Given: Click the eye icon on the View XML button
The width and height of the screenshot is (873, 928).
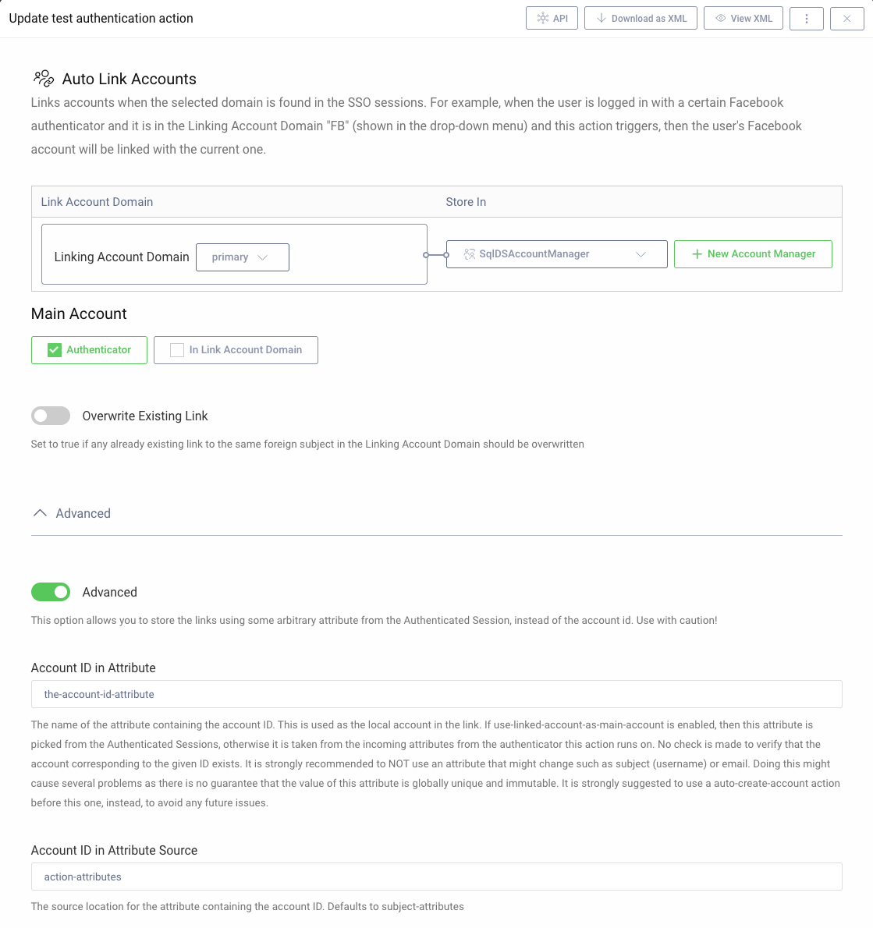Looking at the screenshot, I should [x=722, y=17].
